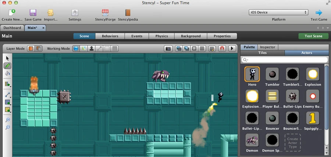Open the yellow terrain region tool dropdown
This screenshot has height=157, width=331.
8,110
